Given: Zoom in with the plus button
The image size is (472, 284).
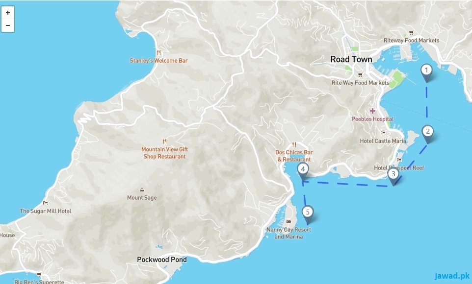Looking at the screenshot, I should pos(8,13).
